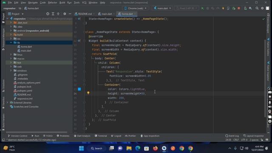Open the main.dart run configuration dropdown
The image size is (272, 153).
click(162, 8)
